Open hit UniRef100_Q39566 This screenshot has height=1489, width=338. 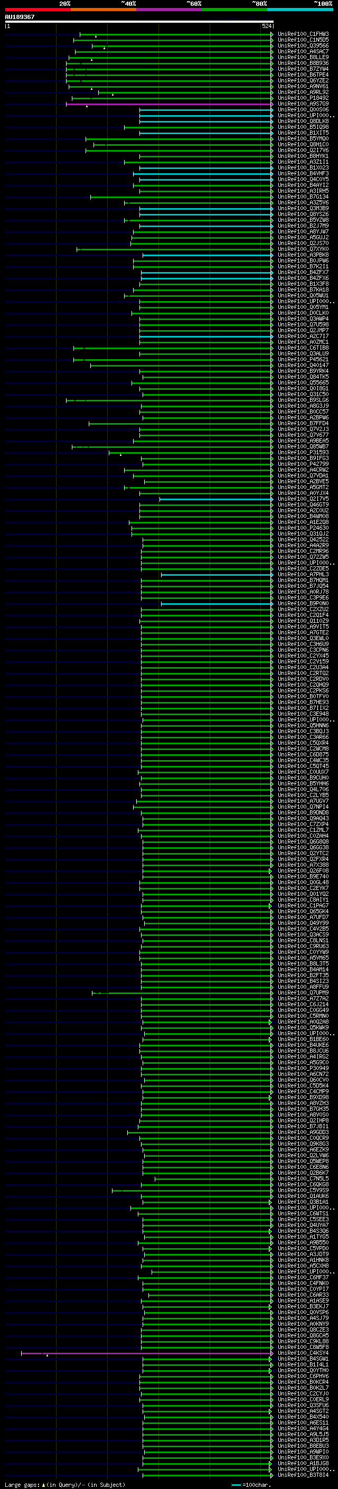[x=303, y=45]
